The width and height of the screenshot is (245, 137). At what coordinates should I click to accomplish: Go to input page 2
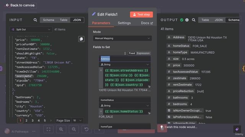click(26, 121)
